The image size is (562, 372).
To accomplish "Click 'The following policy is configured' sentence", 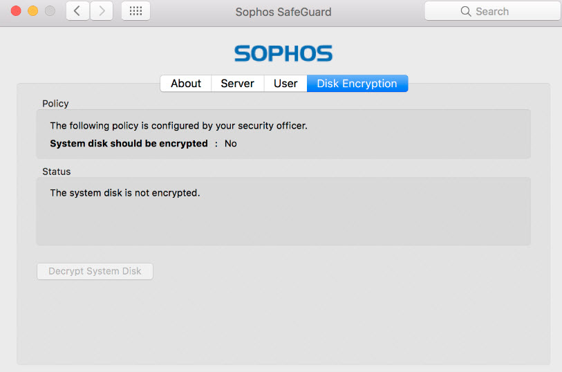I will coord(178,126).
